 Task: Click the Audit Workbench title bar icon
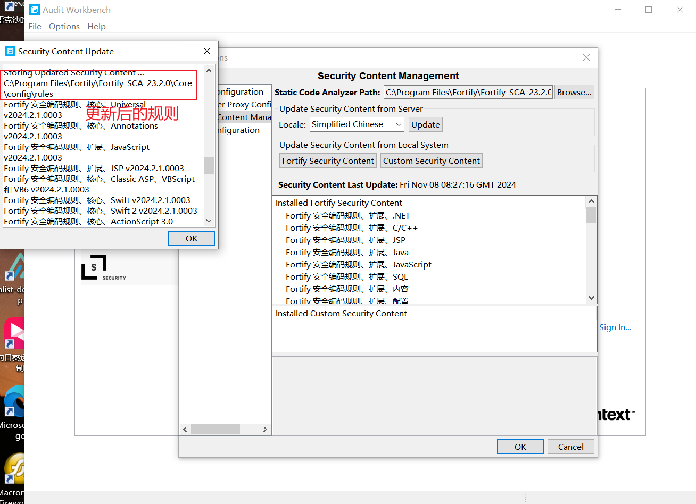[35, 10]
